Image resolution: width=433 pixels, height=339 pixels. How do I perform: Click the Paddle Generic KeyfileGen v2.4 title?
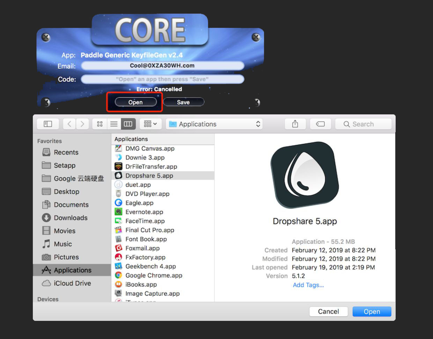(x=132, y=55)
